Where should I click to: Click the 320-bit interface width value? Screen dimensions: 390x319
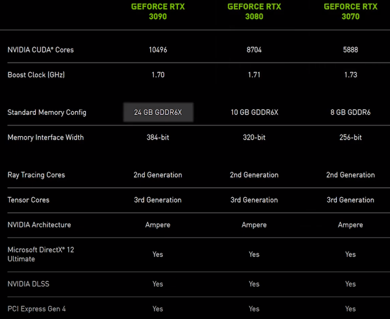(254, 137)
